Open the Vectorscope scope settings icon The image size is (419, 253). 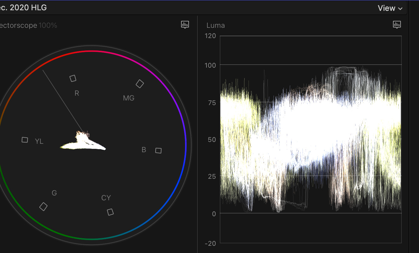[x=185, y=25]
